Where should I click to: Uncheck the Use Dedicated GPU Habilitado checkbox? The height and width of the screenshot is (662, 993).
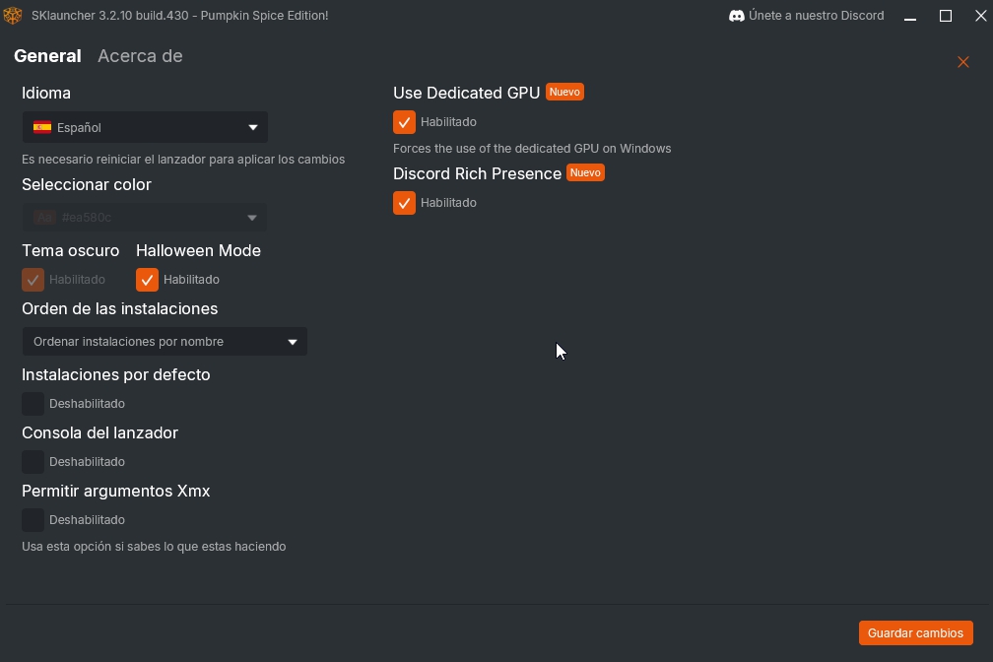click(404, 122)
